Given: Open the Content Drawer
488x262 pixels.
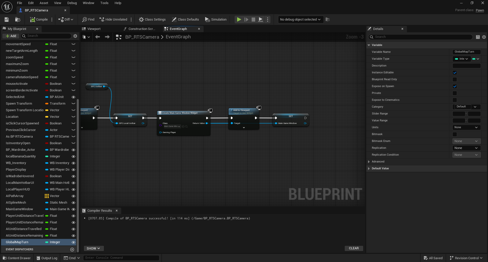Looking at the screenshot, I should [17, 258].
